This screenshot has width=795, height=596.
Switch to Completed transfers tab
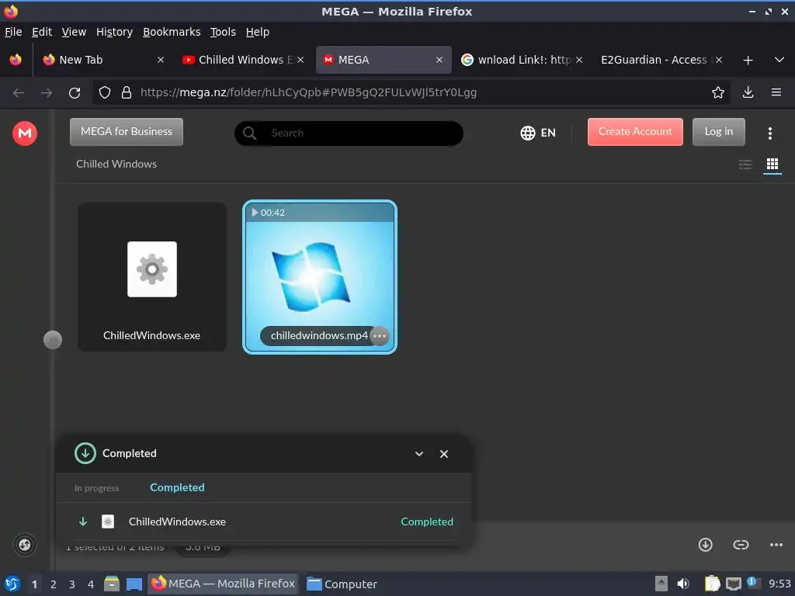[x=177, y=487]
